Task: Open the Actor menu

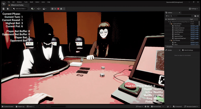Action: (x=43, y=2)
